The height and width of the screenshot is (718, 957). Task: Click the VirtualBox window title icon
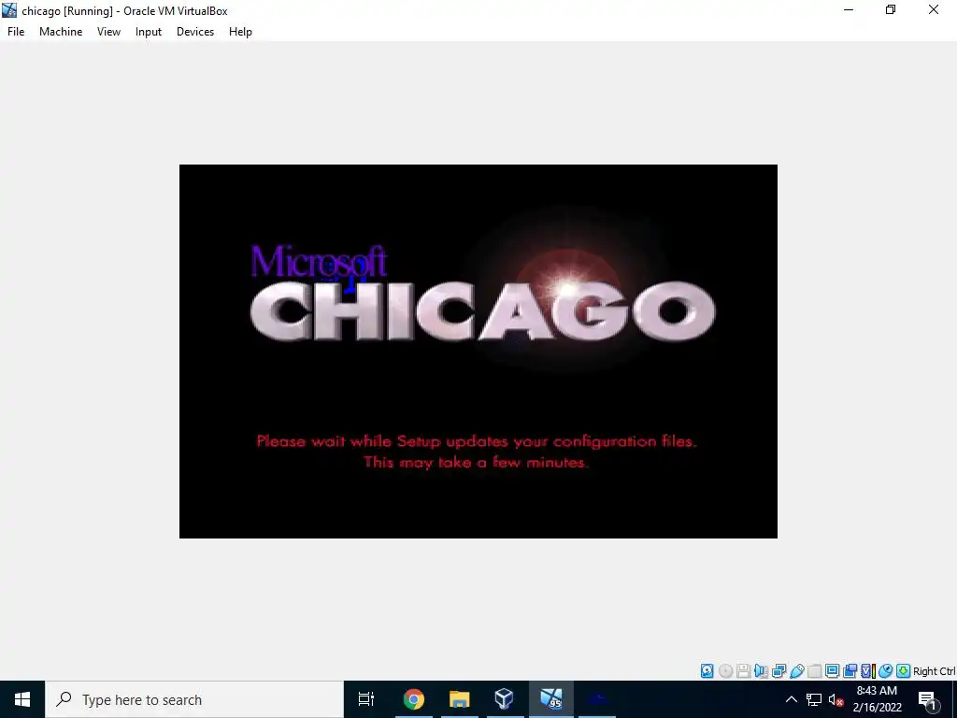(9, 10)
